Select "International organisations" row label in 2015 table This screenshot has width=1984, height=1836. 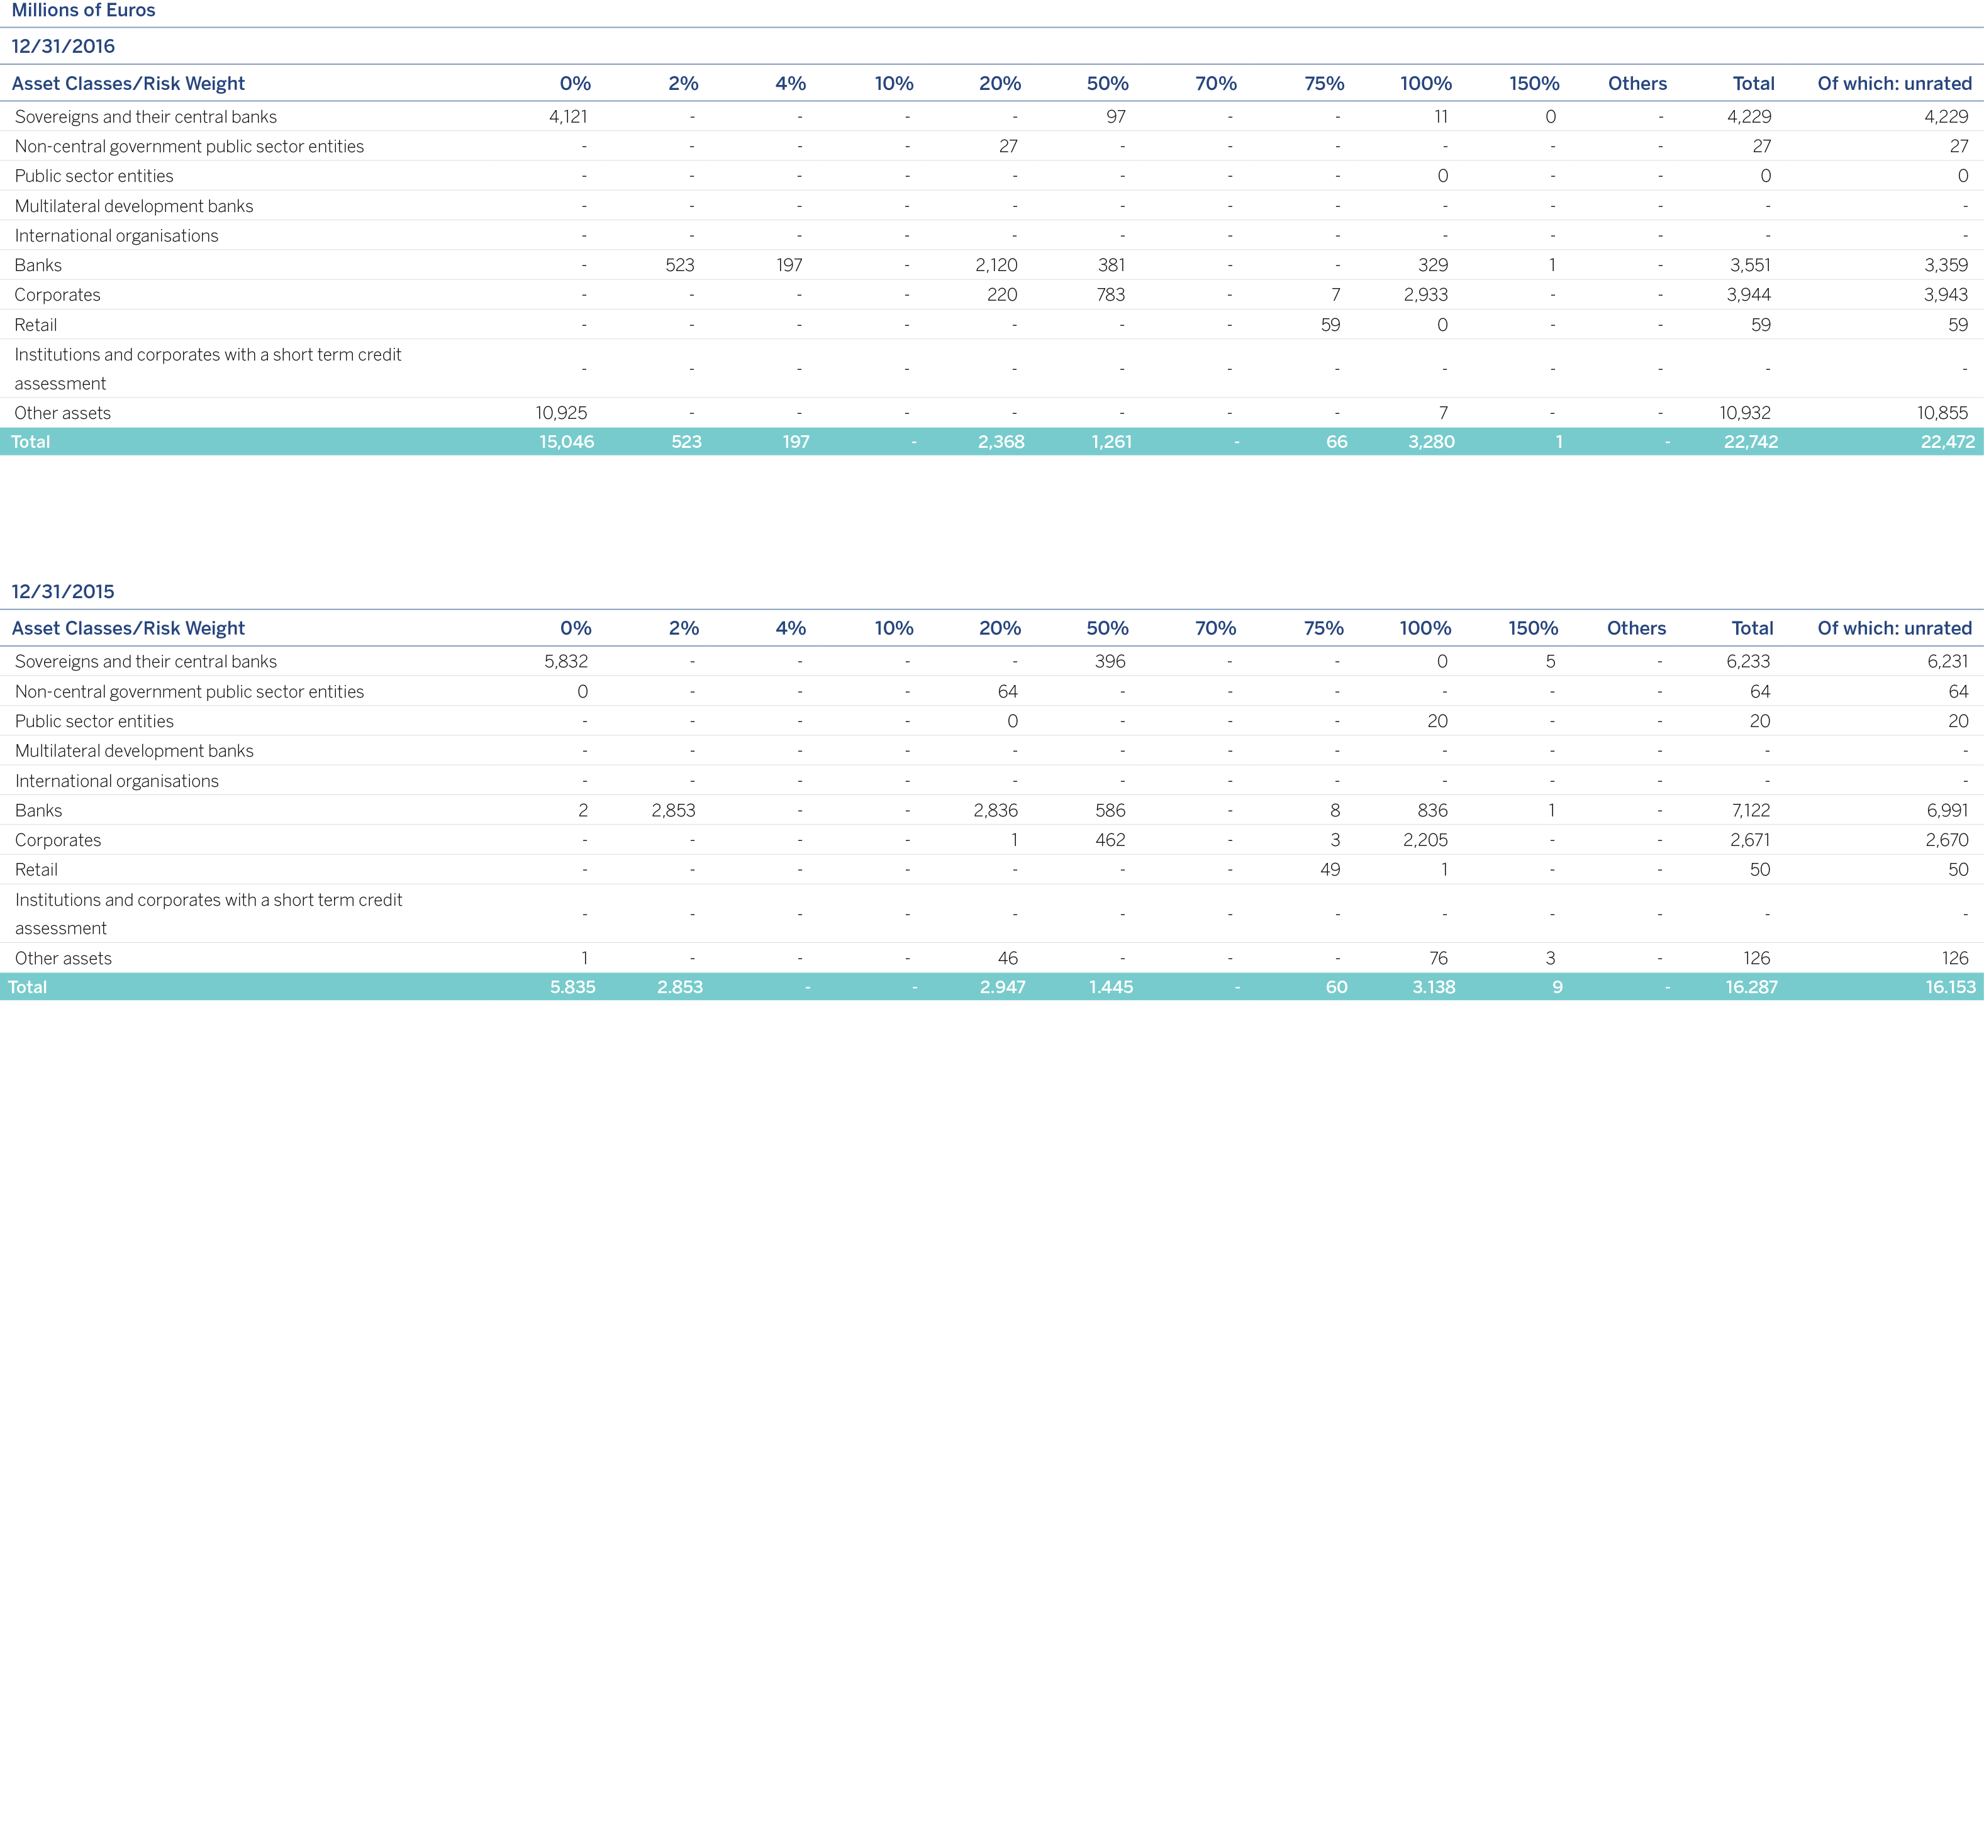point(117,782)
